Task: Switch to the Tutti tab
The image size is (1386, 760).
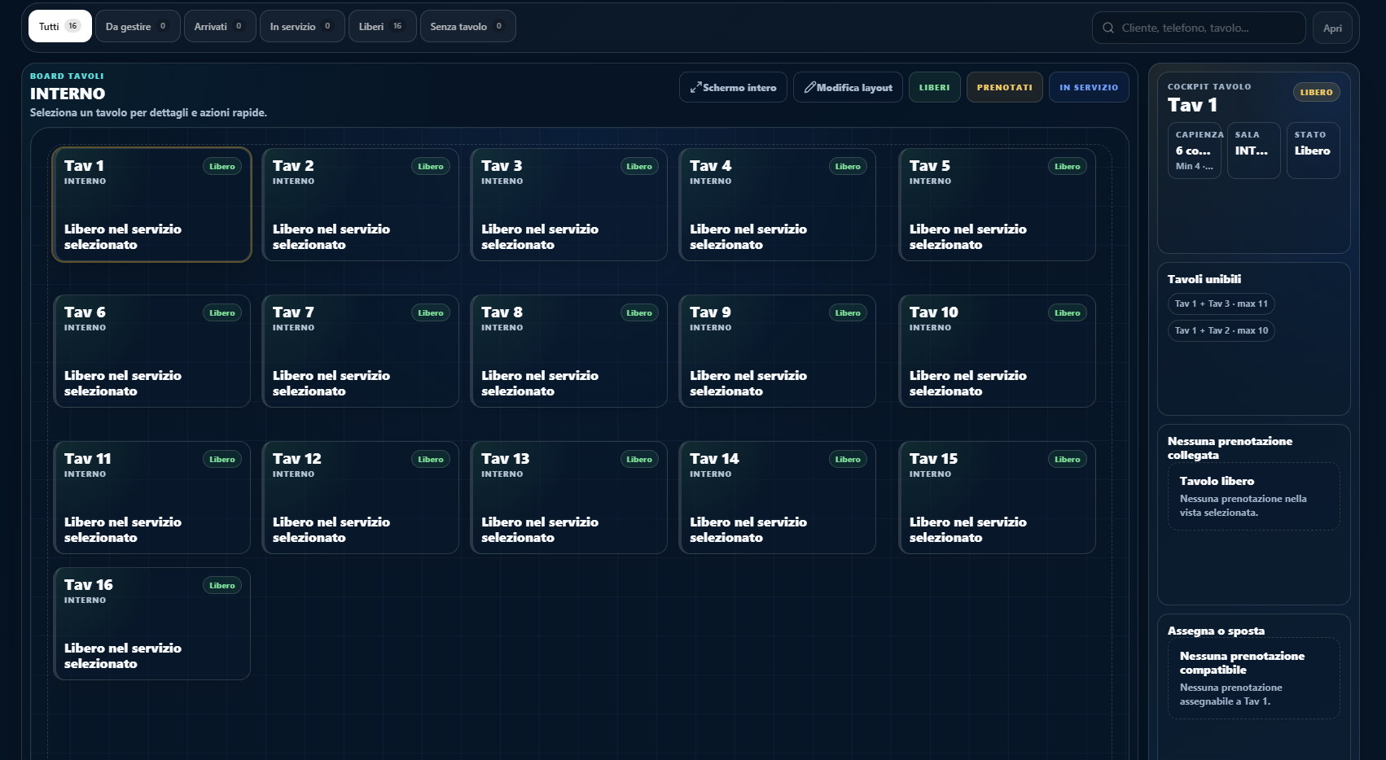Action: pyautogui.click(x=60, y=26)
